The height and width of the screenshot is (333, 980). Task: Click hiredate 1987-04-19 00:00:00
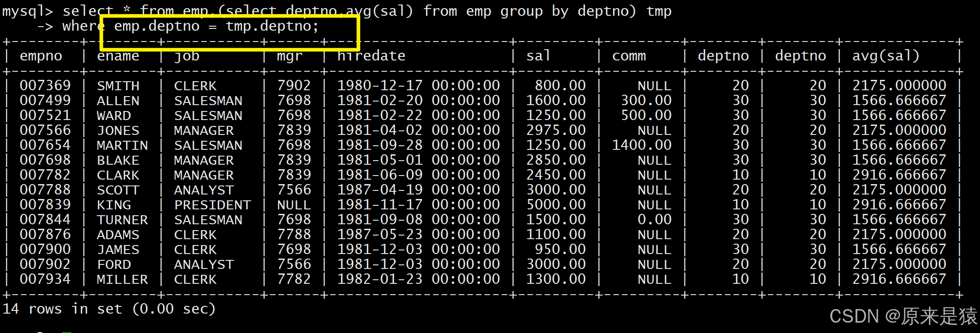418,190
